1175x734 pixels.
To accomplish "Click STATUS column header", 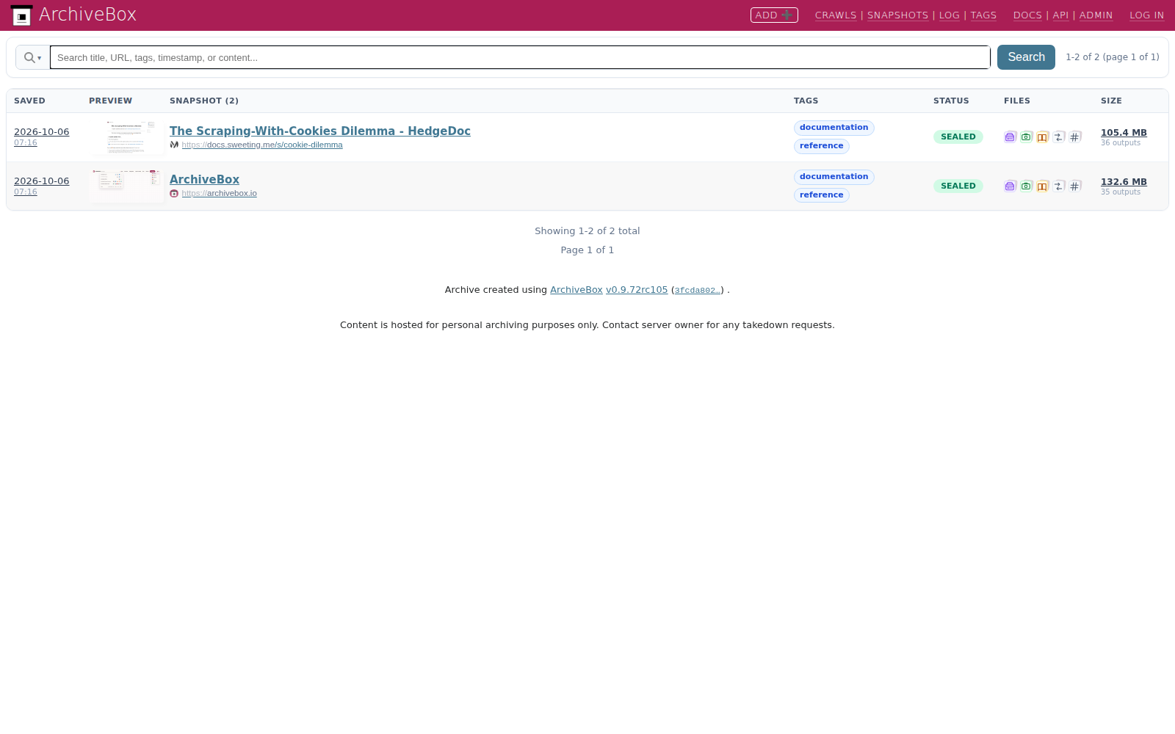I will (951, 101).
